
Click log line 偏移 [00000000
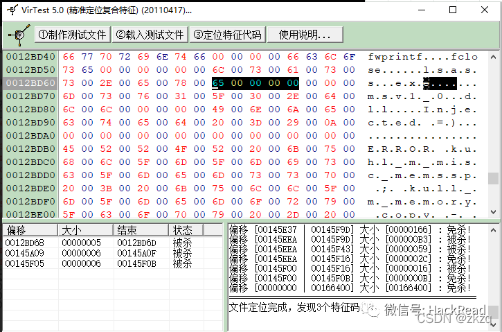pyautogui.click(x=350, y=288)
